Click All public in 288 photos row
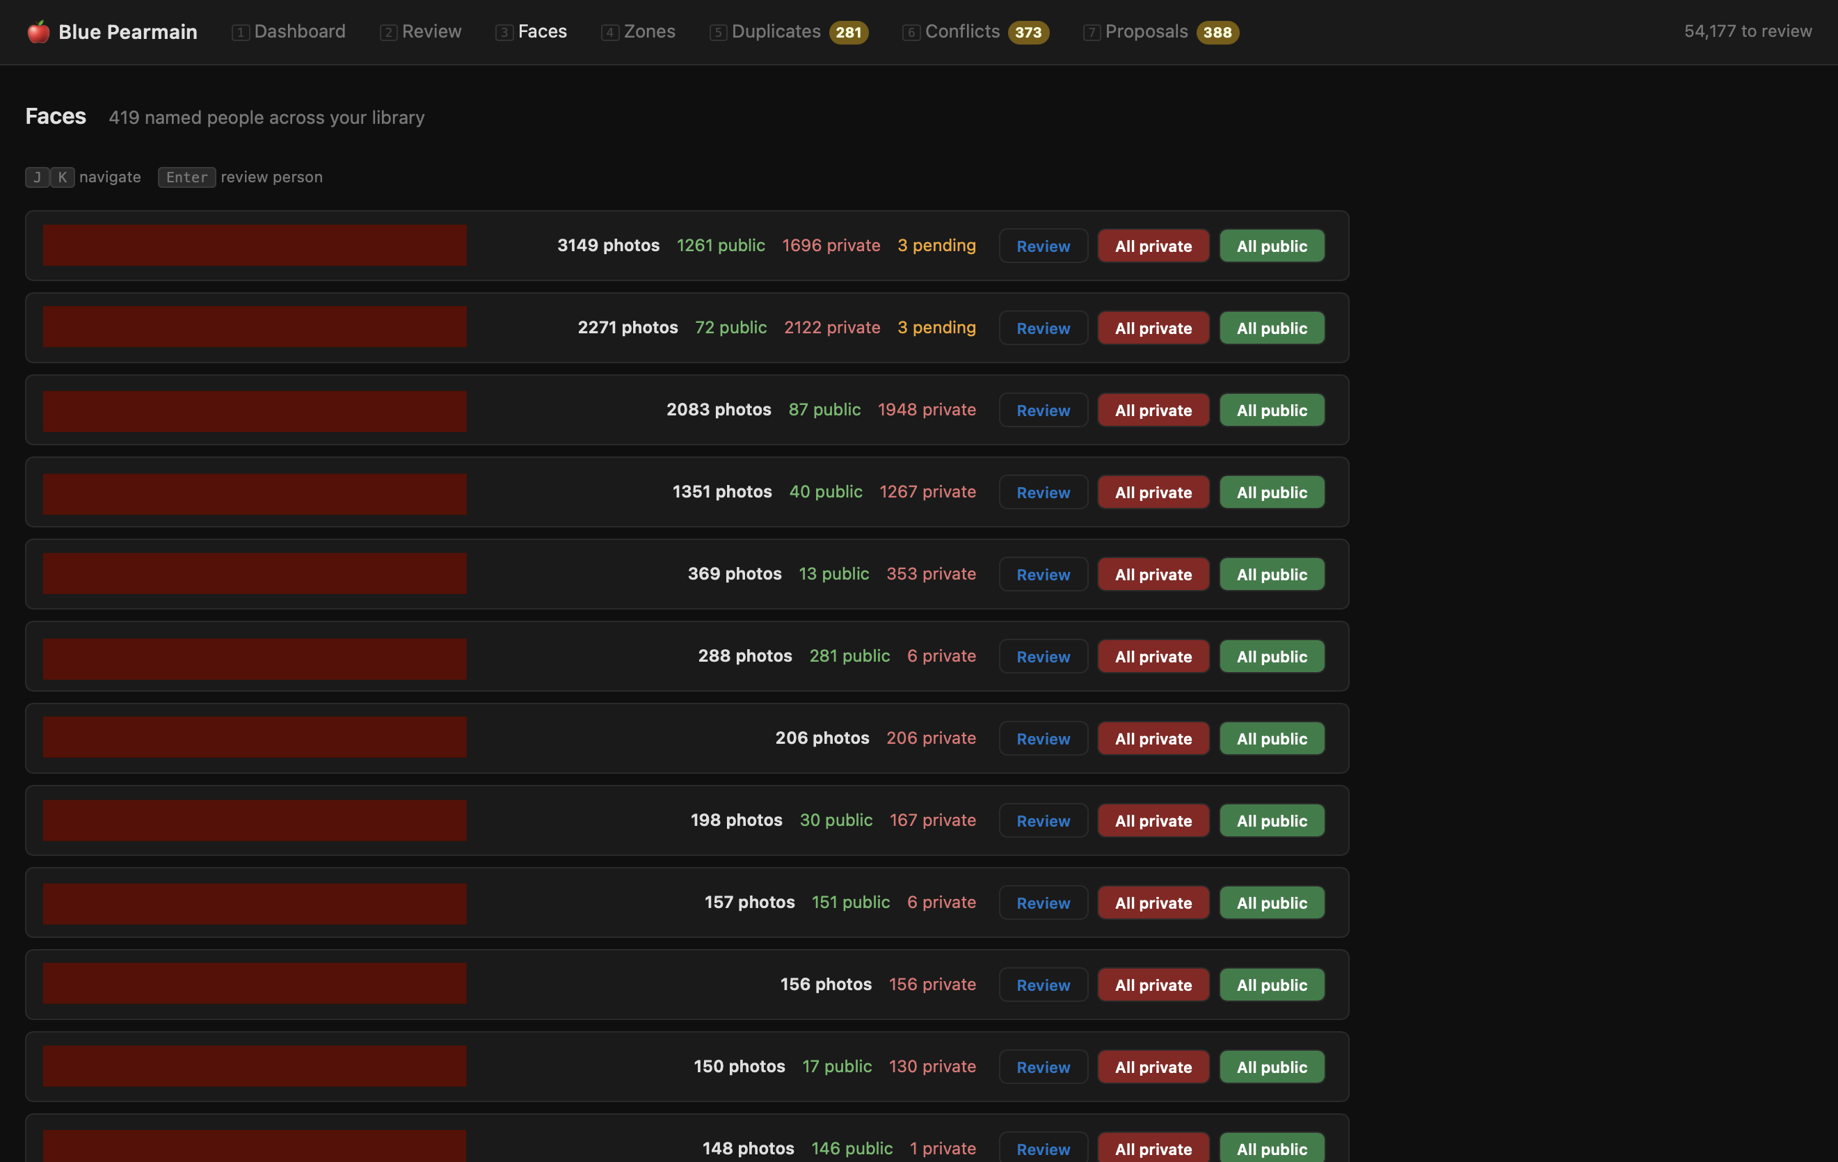Screen dimensions: 1838x1162 click(1272, 657)
